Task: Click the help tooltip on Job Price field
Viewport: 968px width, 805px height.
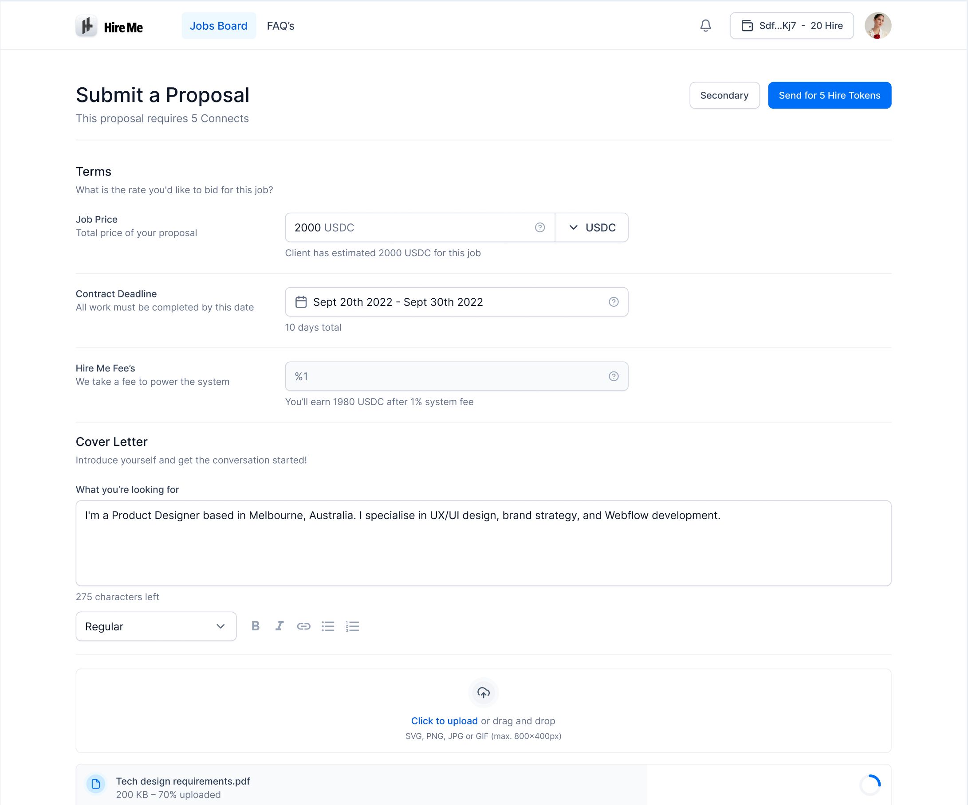Action: tap(539, 227)
